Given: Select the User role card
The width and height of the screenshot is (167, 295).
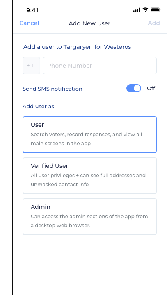Looking at the screenshot, I should pyautogui.click(x=89, y=135).
